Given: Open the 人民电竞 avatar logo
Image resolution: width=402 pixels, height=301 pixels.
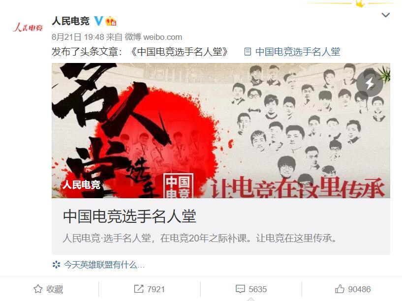Looking at the screenshot, I should (x=28, y=27).
